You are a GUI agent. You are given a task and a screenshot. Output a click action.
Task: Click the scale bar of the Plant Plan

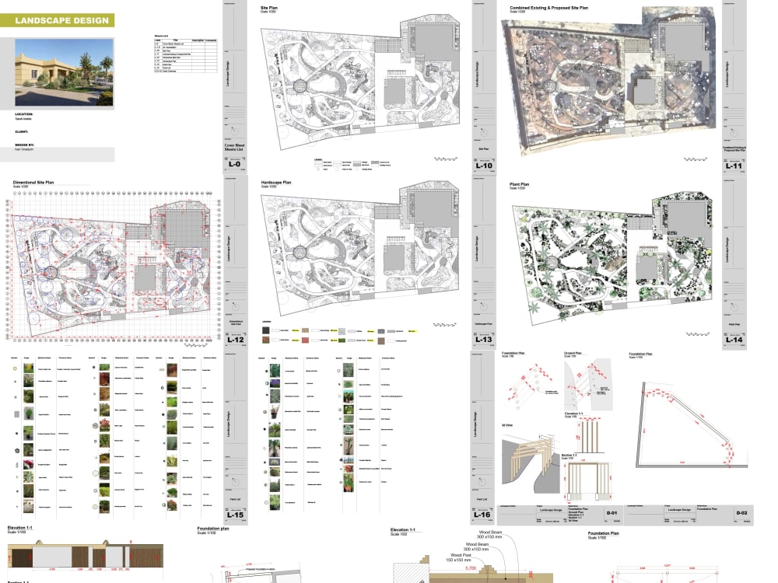tap(697, 333)
